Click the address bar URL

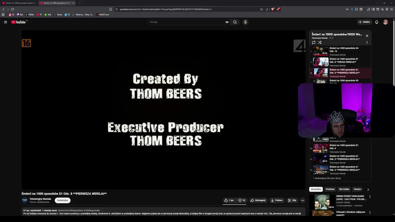click(165, 9)
